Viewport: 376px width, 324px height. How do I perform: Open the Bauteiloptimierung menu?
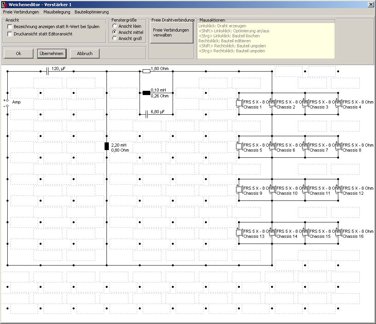coord(92,12)
